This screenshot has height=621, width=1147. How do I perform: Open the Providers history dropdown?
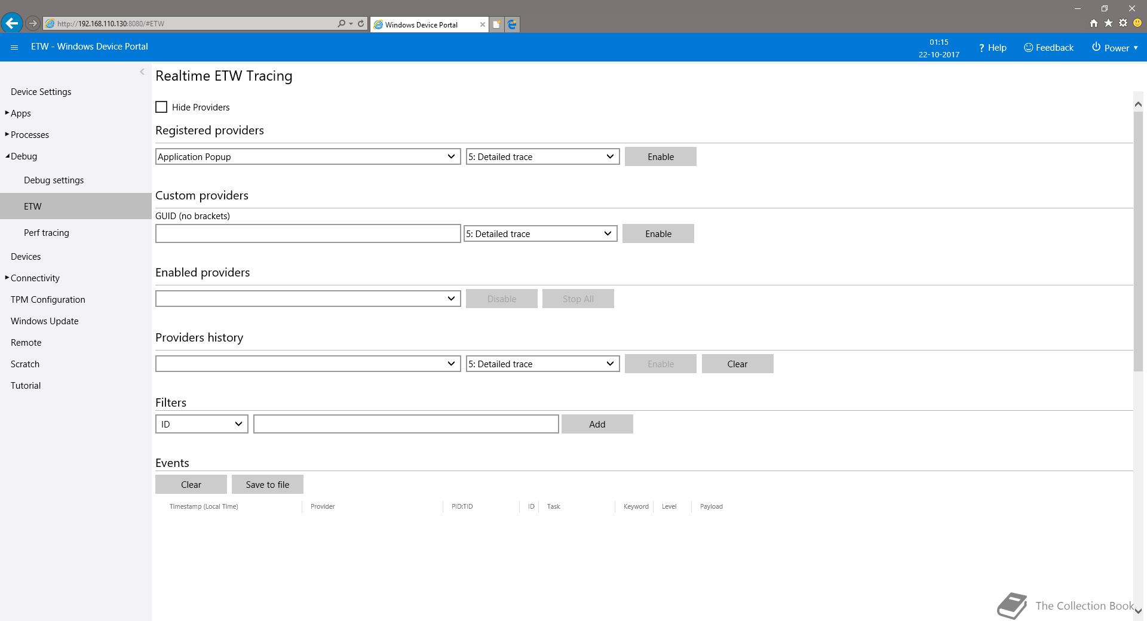point(308,364)
